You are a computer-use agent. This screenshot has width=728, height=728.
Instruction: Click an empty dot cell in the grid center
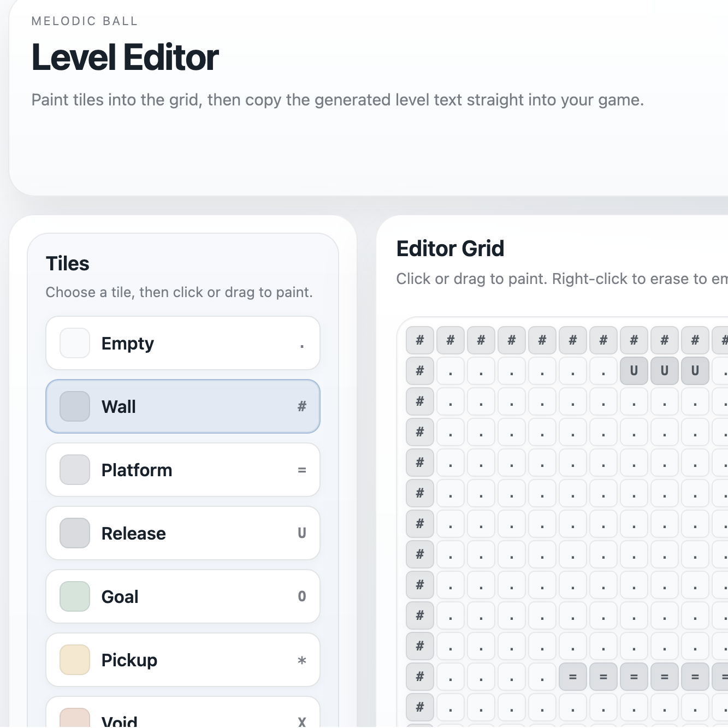tap(542, 523)
